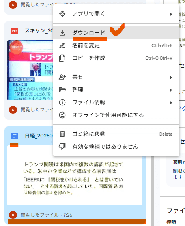
Task: Open the スキャン PDF file thumbnail
Action: click(x=30, y=70)
